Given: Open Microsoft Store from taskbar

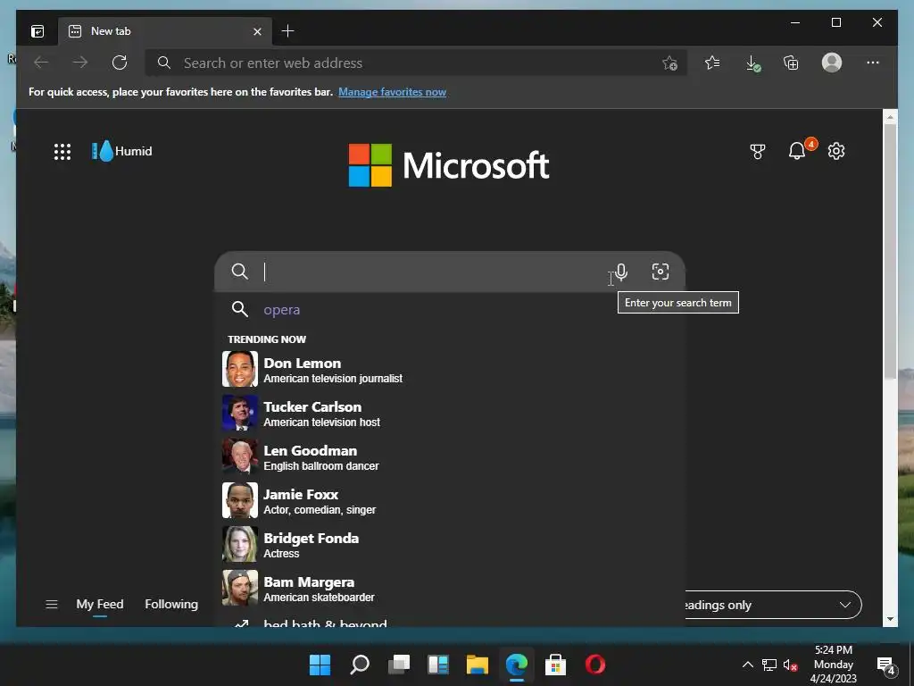Looking at the screenshot, I should (555, 665).
